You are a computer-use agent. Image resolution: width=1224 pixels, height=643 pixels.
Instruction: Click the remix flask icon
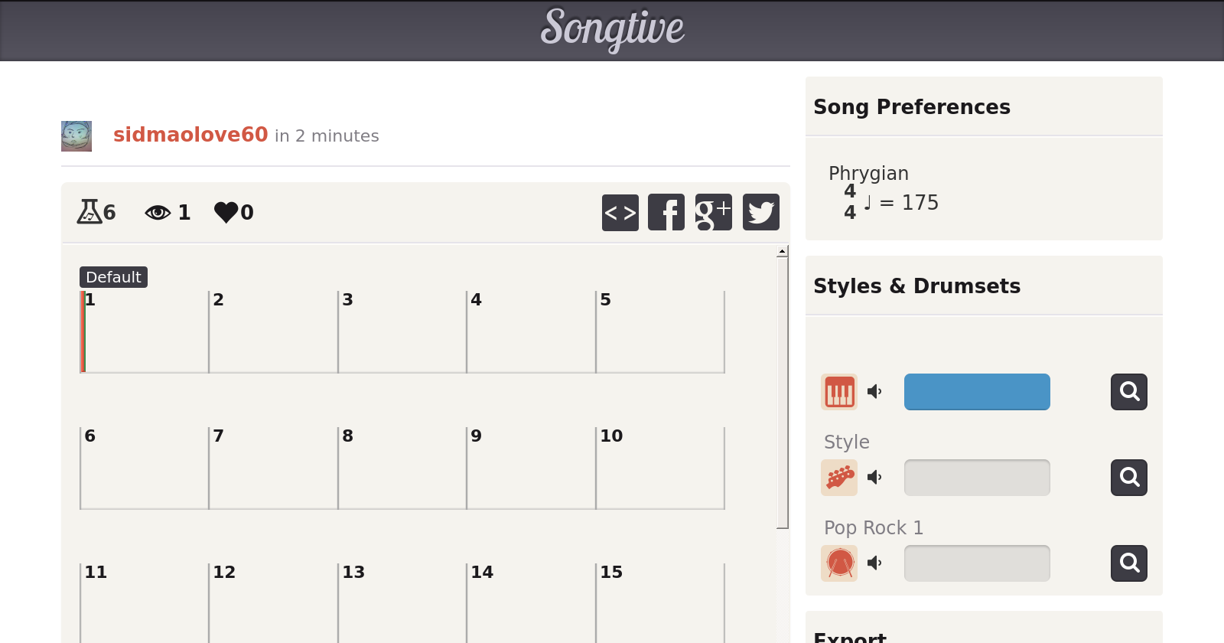pyautogui.click(x=90, y=211)
